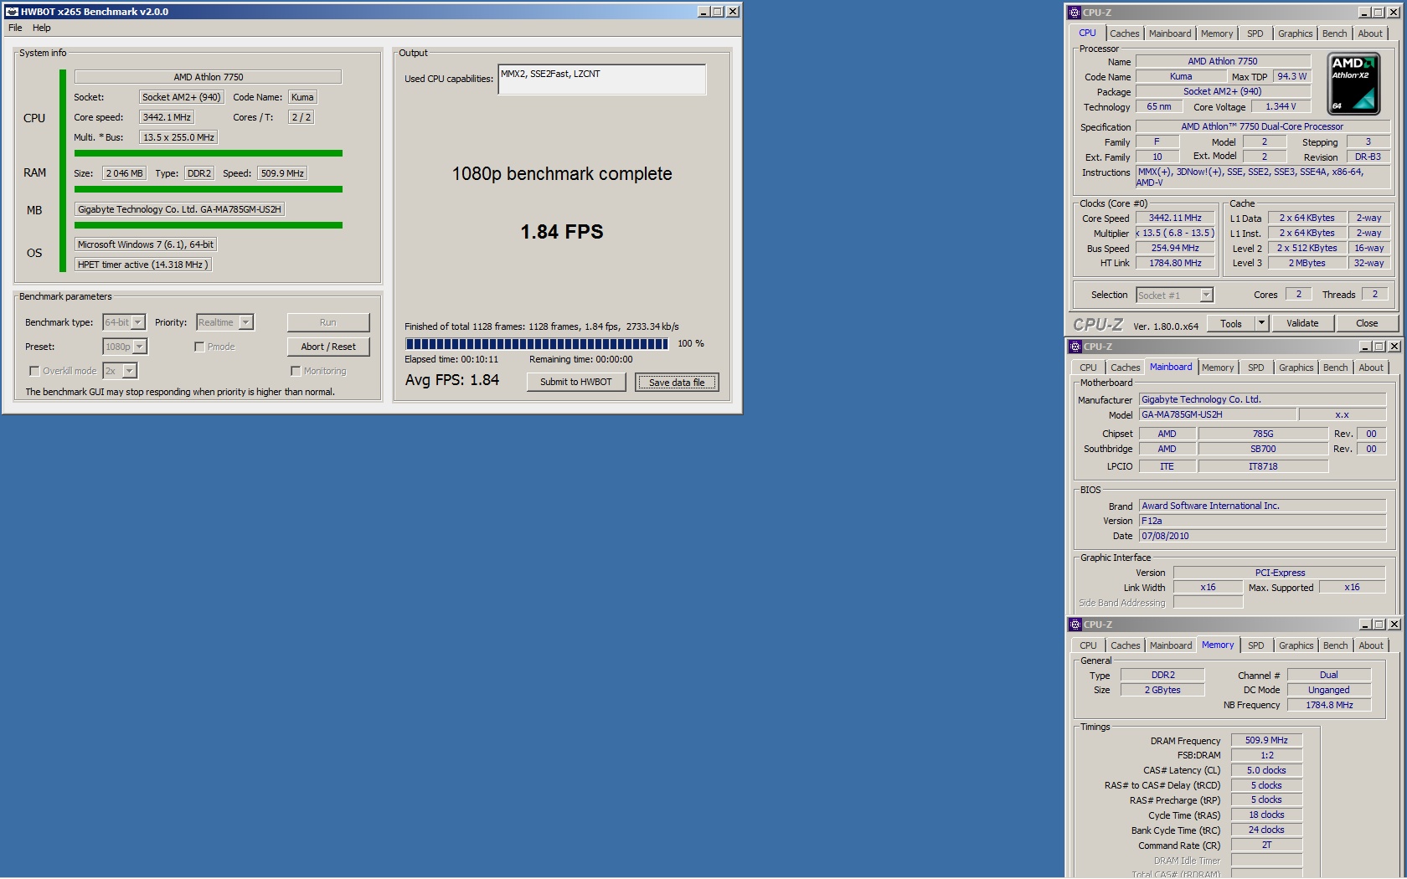Click the Save data file button
Screen dimensions: 1407x879
click(677, 383)
